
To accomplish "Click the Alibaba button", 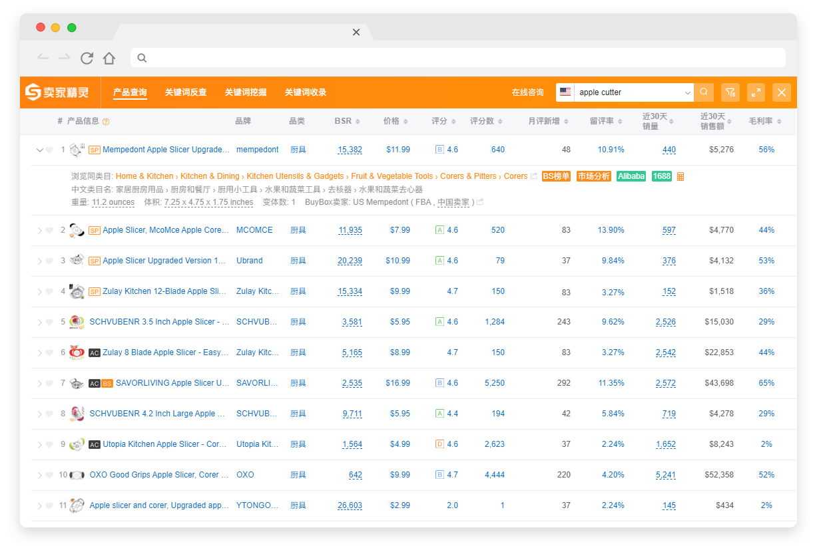I will pos(631,176).
